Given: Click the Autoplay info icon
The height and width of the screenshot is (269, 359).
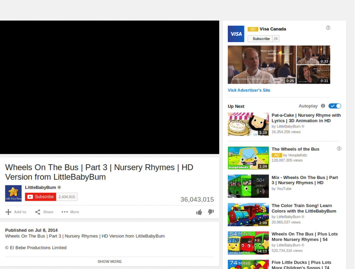Looking at the screenshot, I should (323, 106).
